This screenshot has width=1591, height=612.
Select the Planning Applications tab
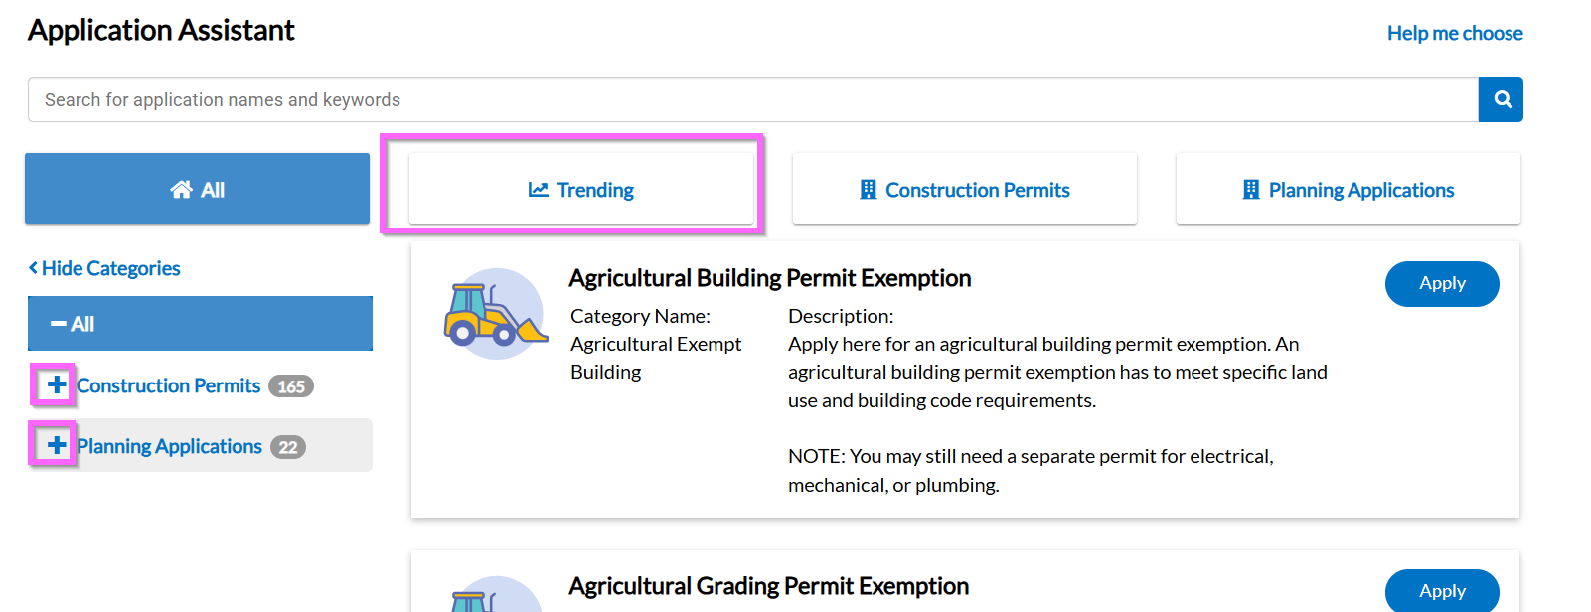pyautogui.click(x=1348, y=189)
